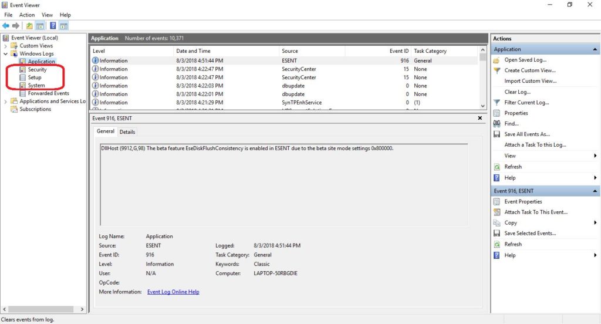The height and width of the screenshot is (324, 601).
Task: Open Help submenu arrow under Application actions
Action: coord(595,177)
